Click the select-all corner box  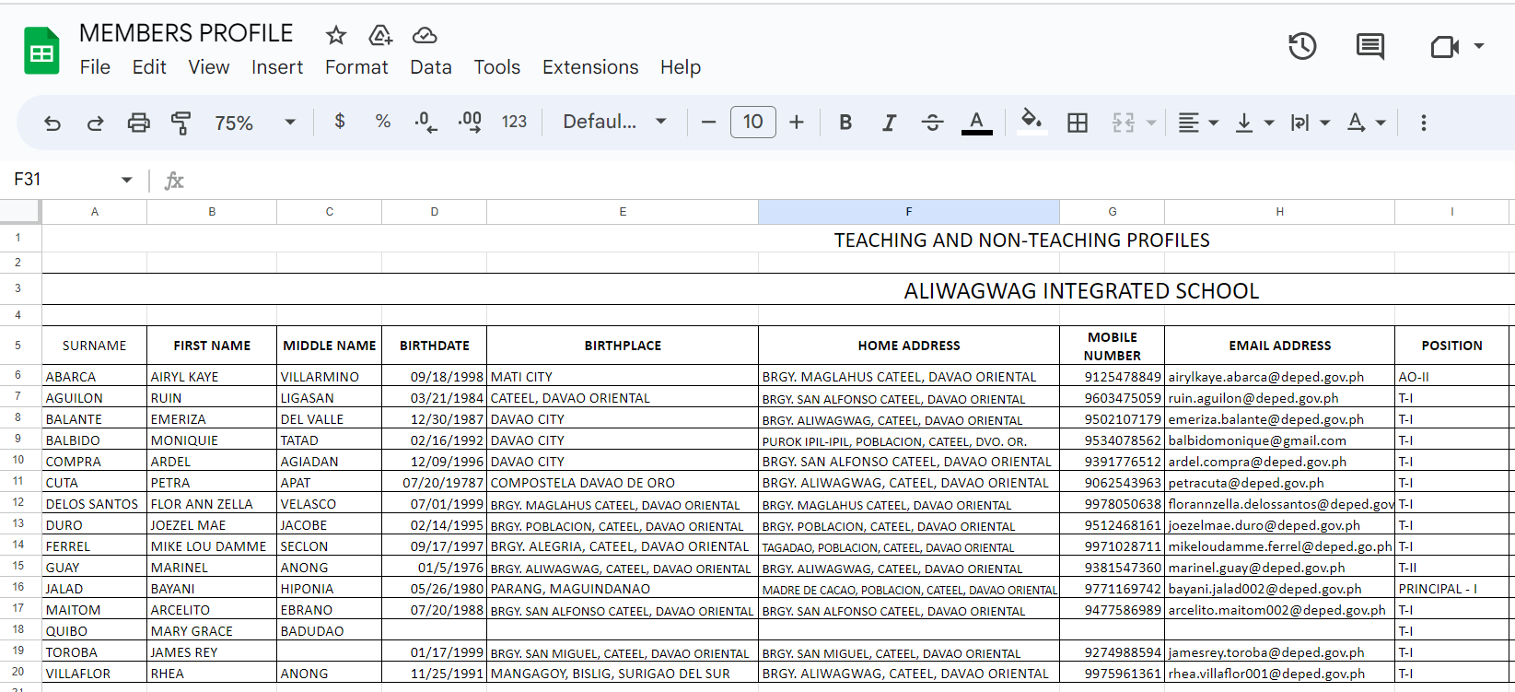20,212
